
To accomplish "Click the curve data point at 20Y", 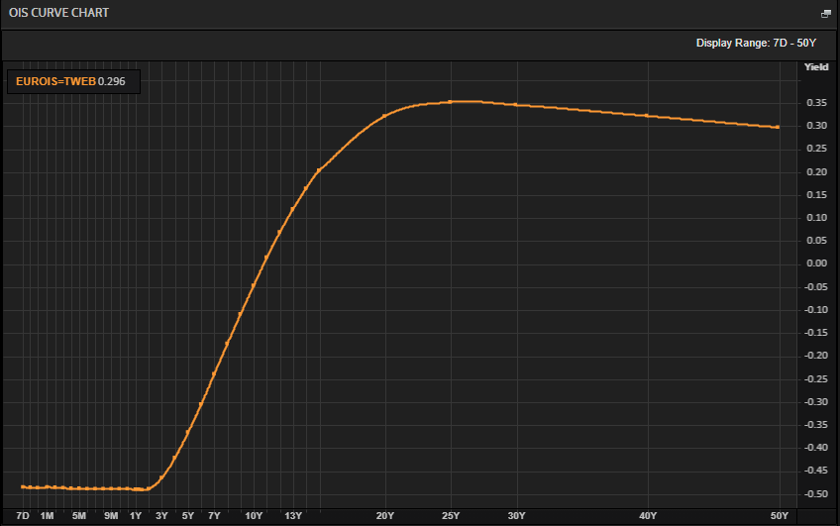I will pyautogui.click(x=385, y=116).
